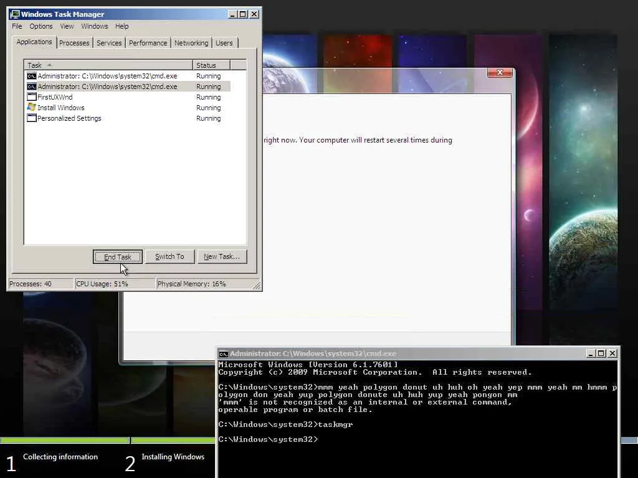Maximize the Windows Task Manager window
This screenshot has width=638, height=478.
[x=243, y=14]
